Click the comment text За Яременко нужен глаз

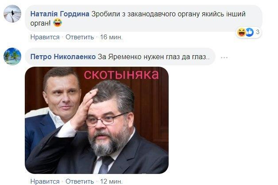pyautogui.click(x=154, y=57)
